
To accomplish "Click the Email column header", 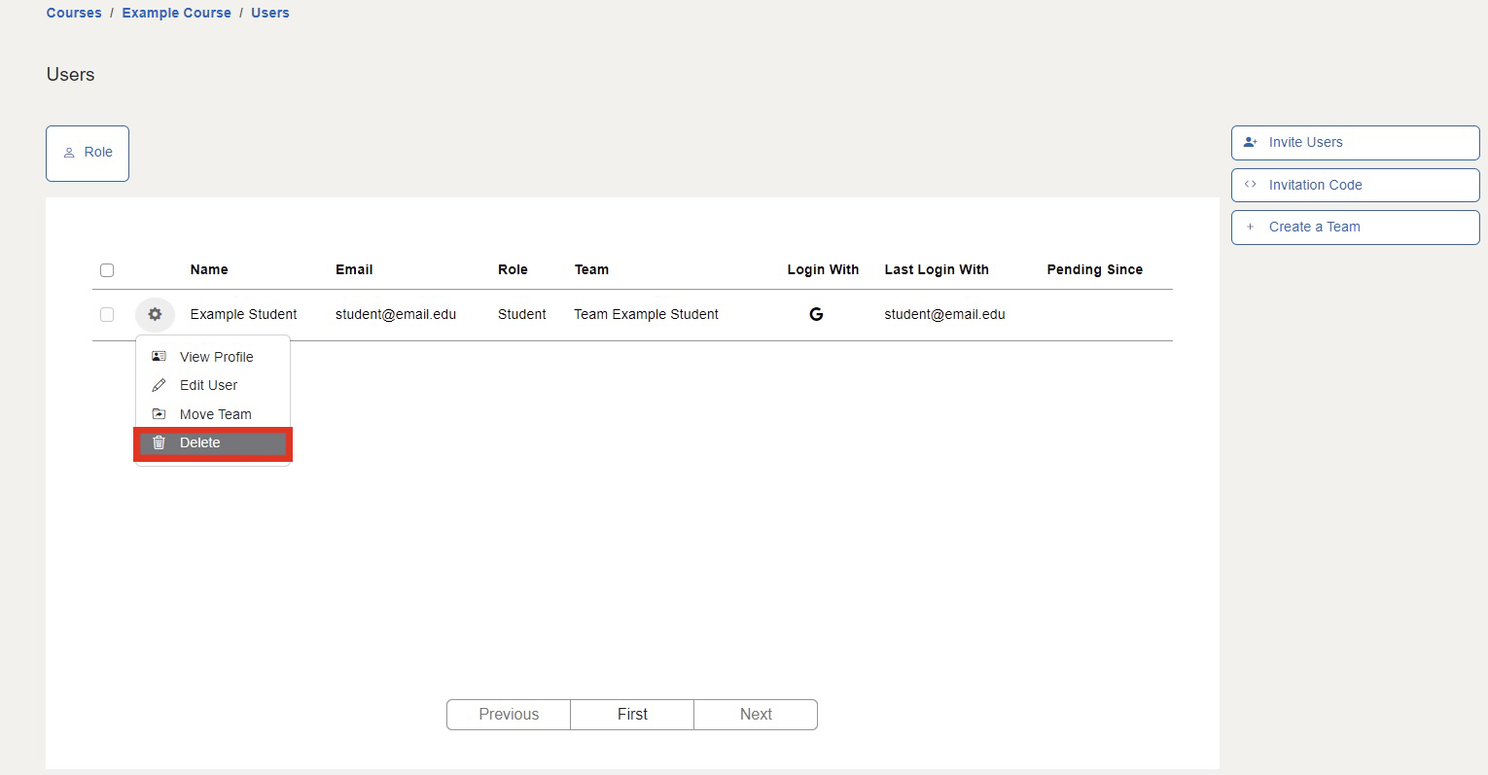I will [354, 269].
